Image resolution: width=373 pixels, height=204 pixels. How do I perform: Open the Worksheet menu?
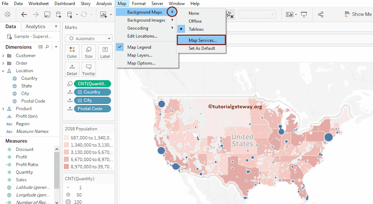click(39, 4)
